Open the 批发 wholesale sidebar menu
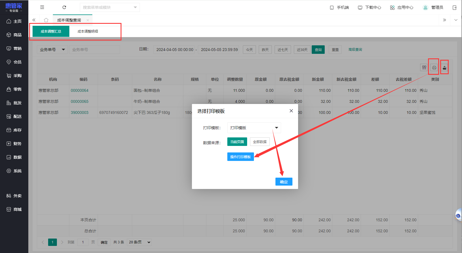The image size is (462, 253). coord(14,103)
